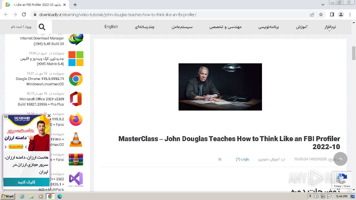Click the browser Forward arrow
356x200 pixels.
15,14
